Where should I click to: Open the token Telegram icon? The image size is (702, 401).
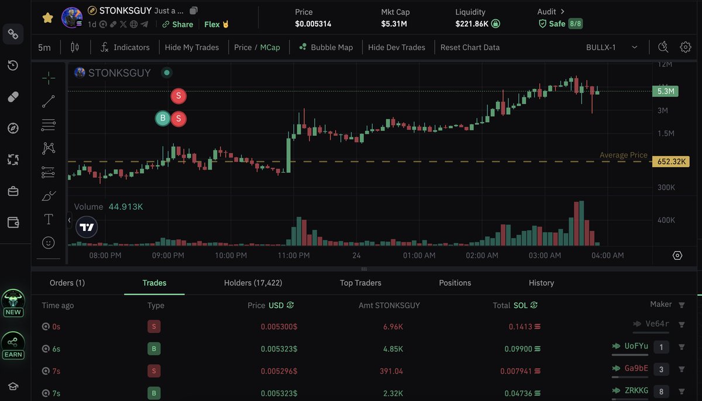144,25
